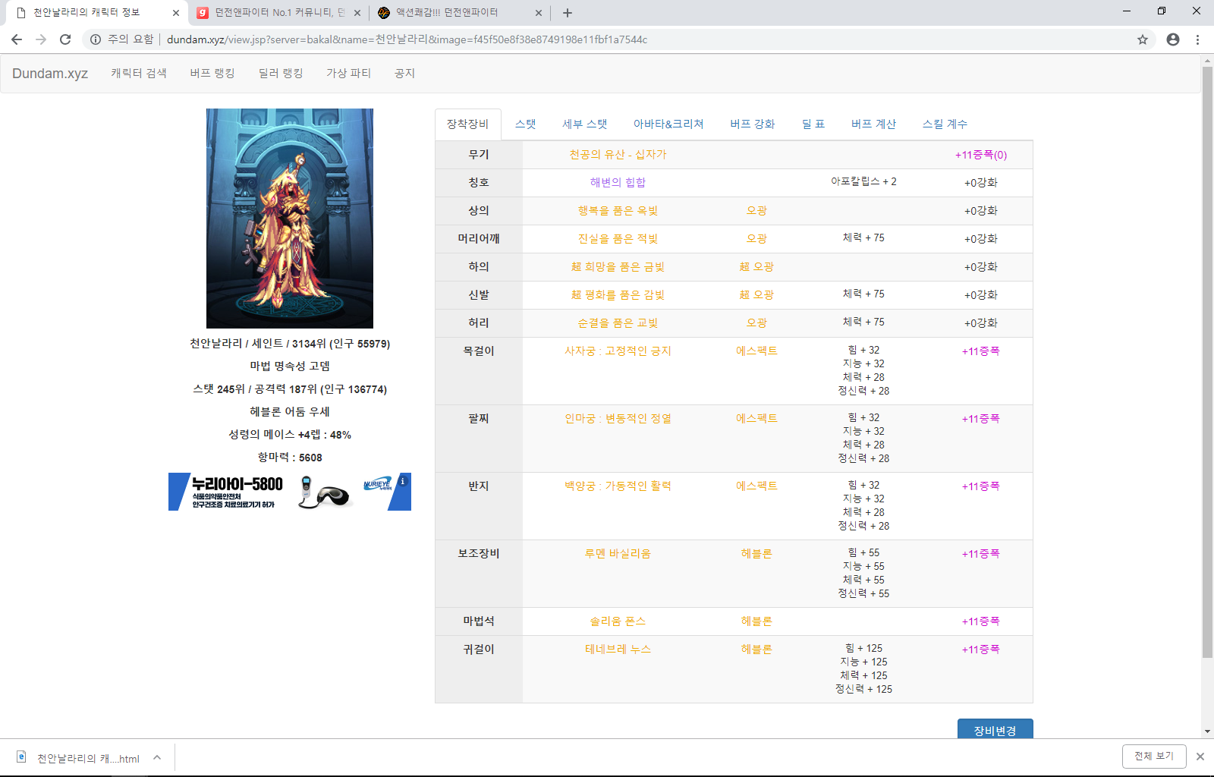The width and height of the screenshot is (1214, 777).
Task: Open the 누리아이-5800 advertisement banner
Action: (290, 492)
